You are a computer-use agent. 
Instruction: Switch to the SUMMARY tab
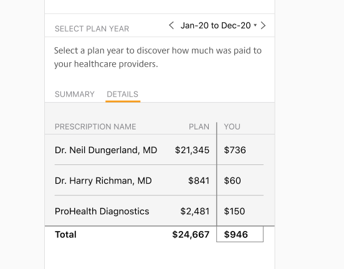point(75,94)
